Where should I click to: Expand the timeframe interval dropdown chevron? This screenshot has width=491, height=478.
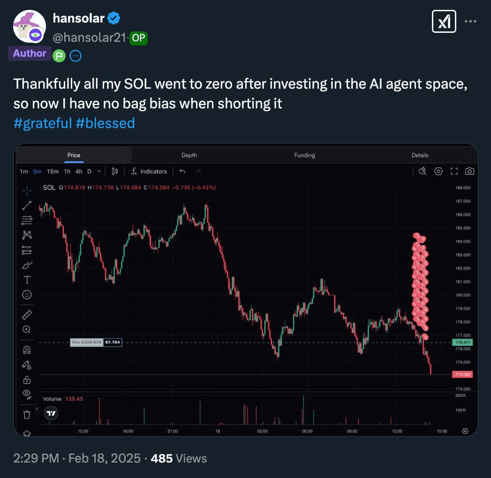coord(99,171)
